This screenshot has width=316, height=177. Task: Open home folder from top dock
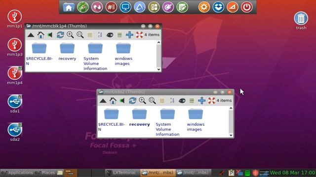pos(69,7)
